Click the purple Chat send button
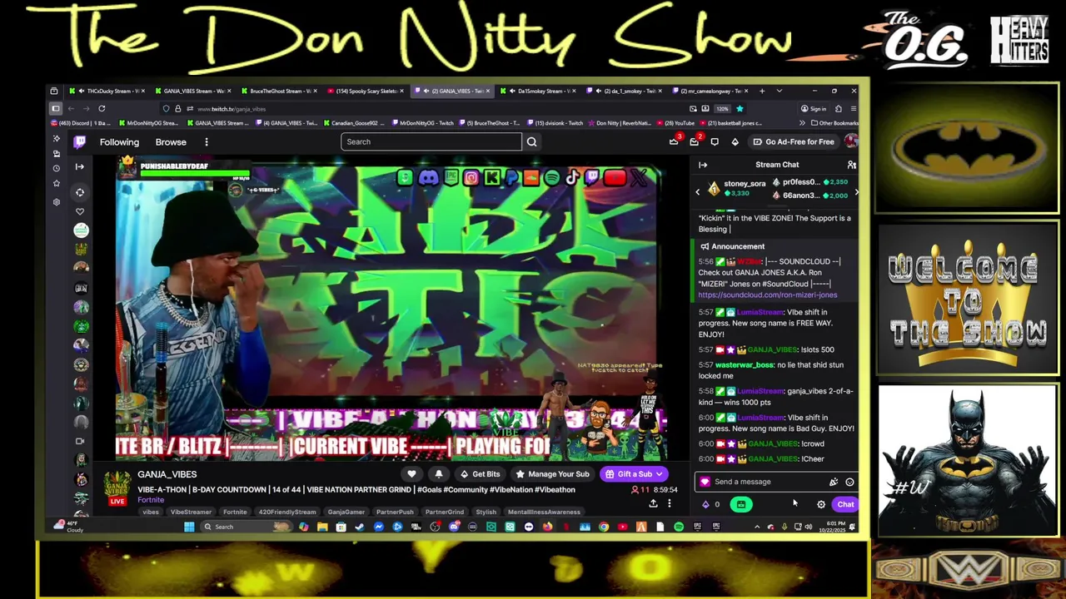The image size is (1066, 599). point(845,504)
